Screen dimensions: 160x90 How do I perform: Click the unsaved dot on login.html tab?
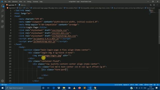(16, 5)
